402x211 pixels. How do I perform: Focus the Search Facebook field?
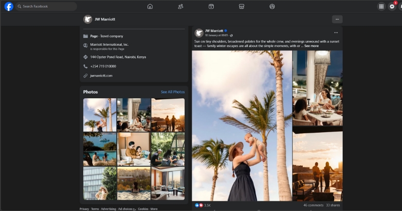coord(46,6)
